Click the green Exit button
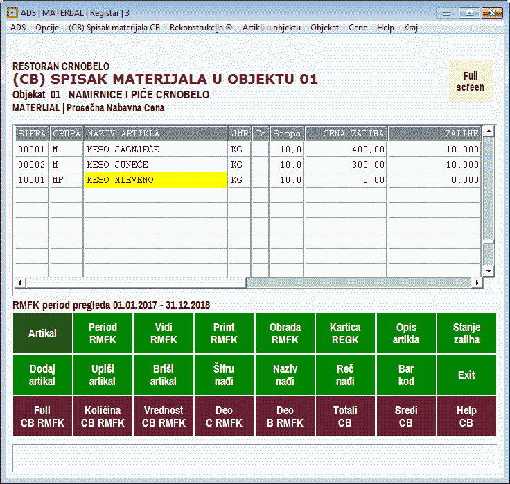Screen dimensions: 510x484 [x=466, y=375]
